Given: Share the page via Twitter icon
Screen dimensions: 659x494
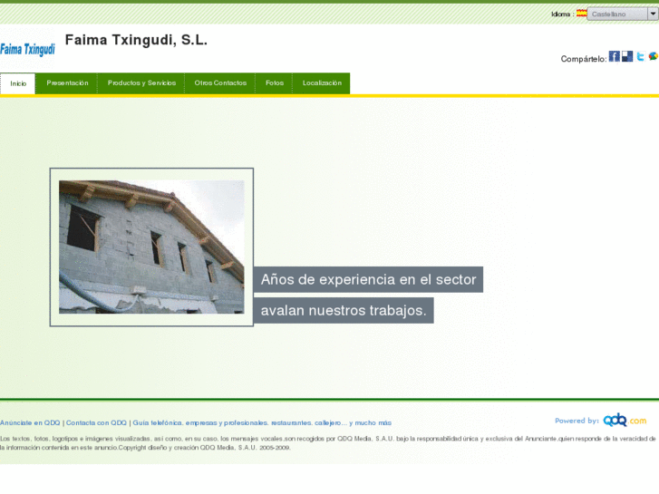Looking at the screenshot, I should coord(640,56).
